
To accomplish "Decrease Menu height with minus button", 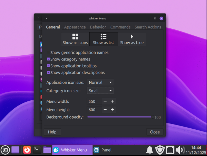I will (105, 110).
